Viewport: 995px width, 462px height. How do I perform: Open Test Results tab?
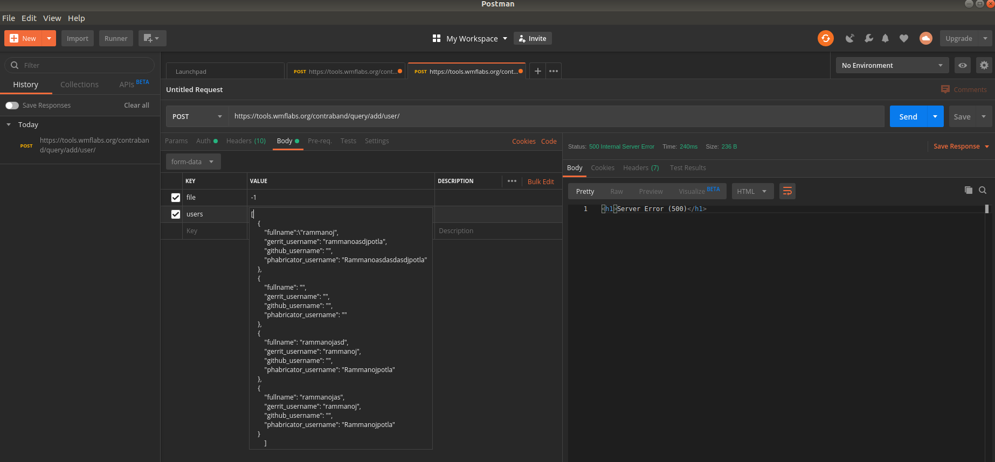pyautogui.click(x=688, y=167)
